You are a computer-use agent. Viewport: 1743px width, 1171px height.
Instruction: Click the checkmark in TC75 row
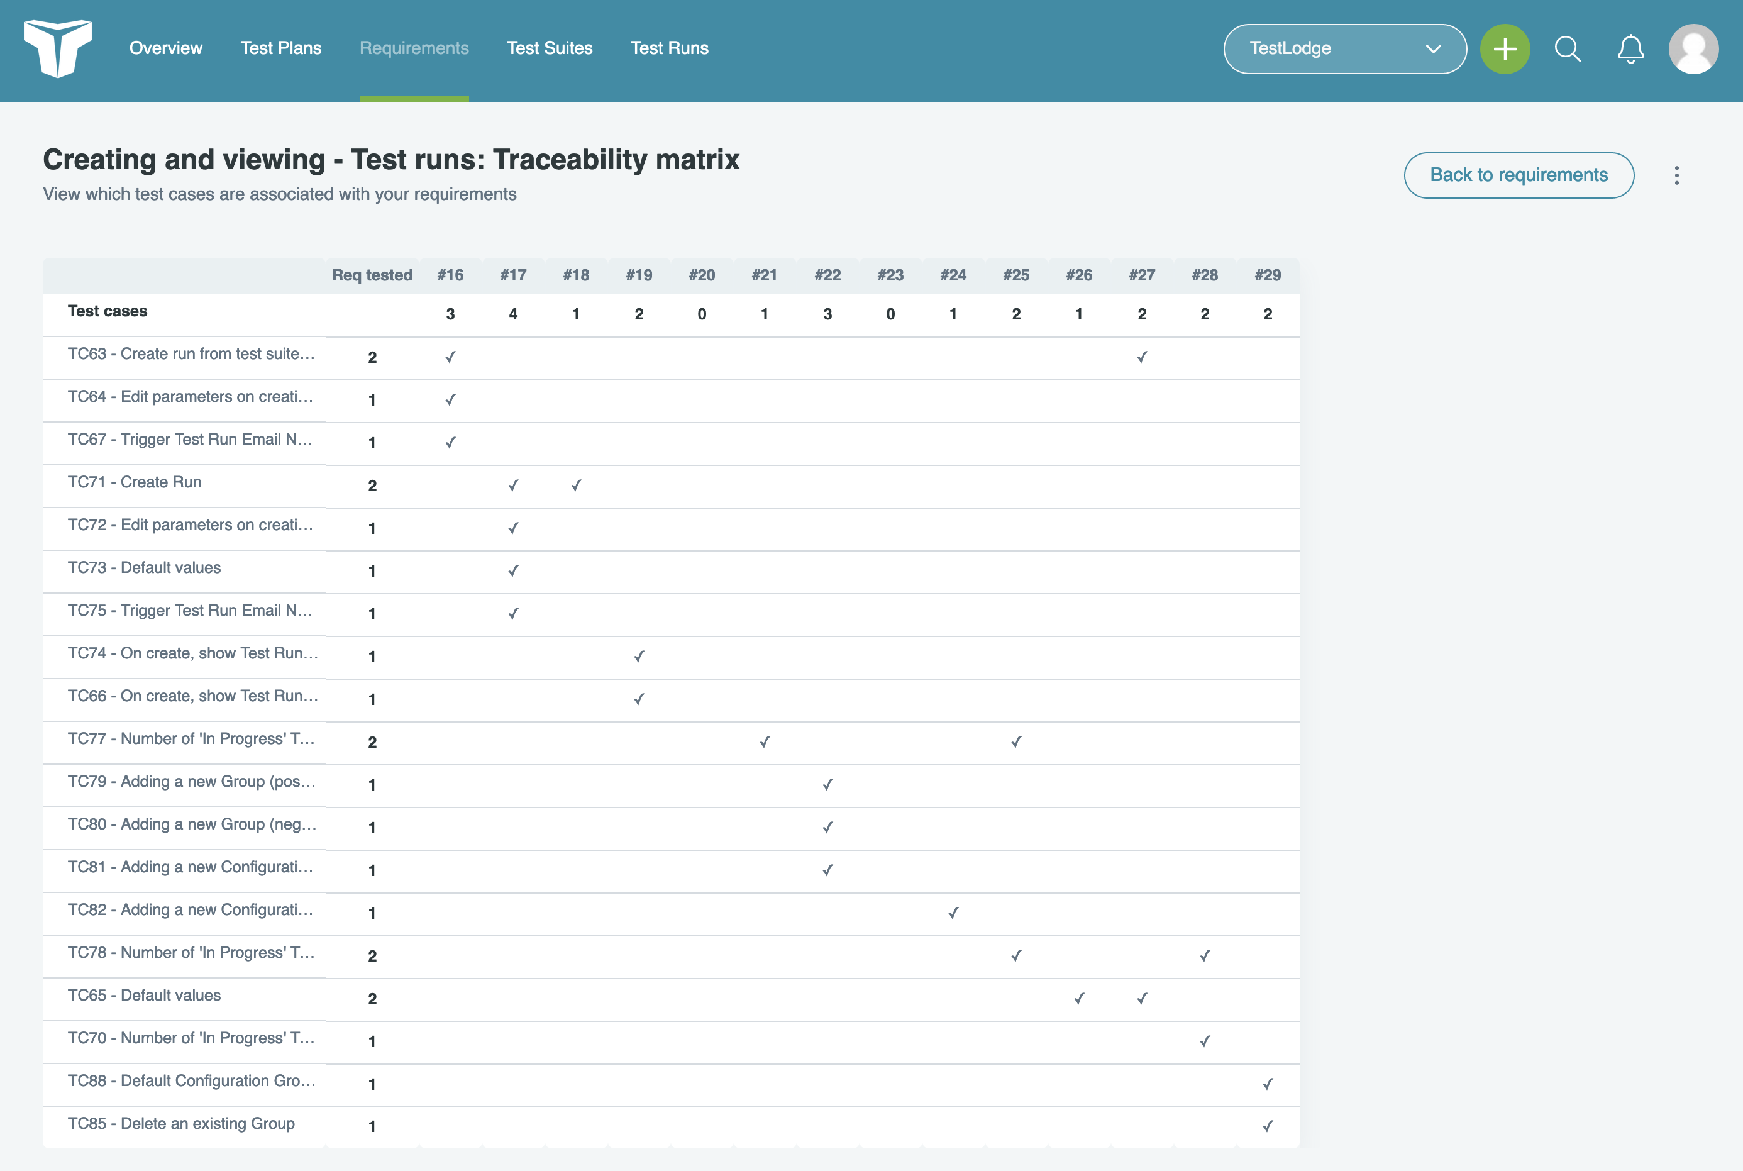[513, 613]
